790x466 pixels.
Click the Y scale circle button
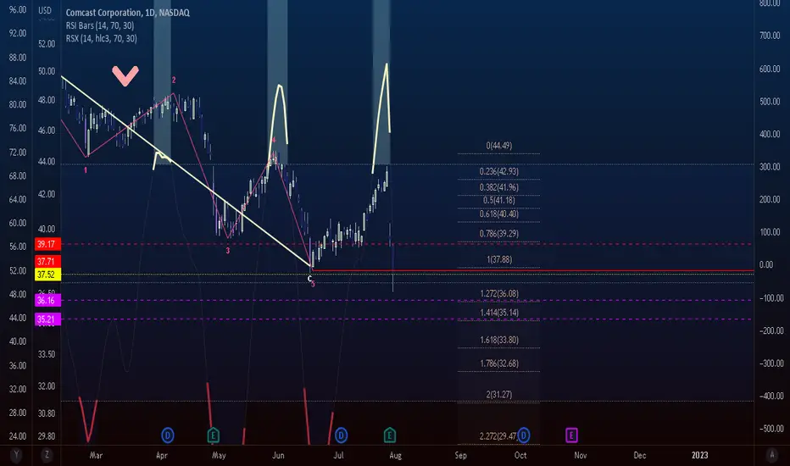[16, 455]
